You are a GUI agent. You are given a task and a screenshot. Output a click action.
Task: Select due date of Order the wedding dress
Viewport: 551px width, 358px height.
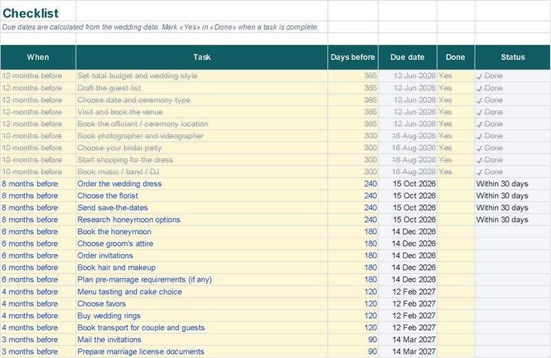point(408,184)
